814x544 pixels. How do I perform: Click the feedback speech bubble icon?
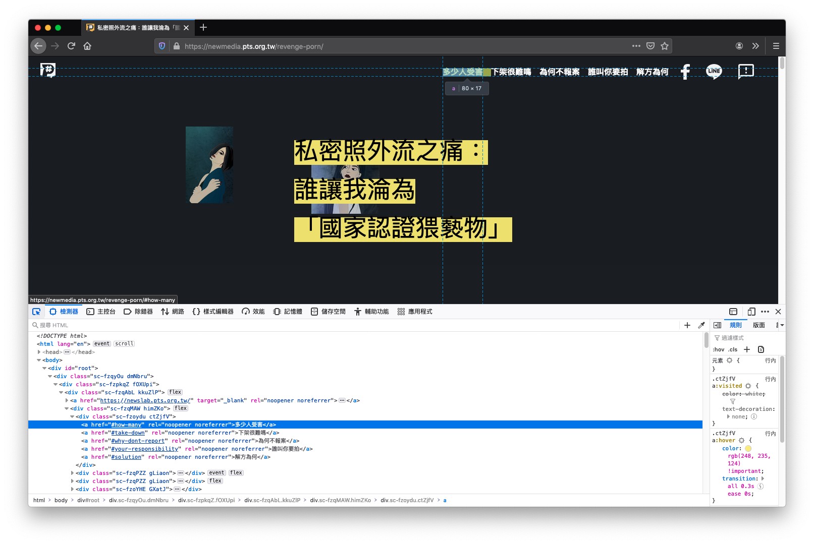click(x=745, y=71)
